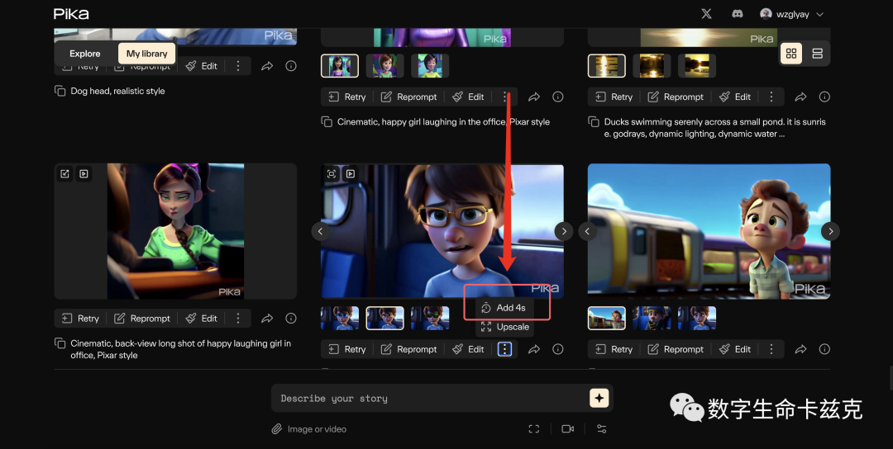
Task: Open the Discord icon in header
Action: point(737,14)
